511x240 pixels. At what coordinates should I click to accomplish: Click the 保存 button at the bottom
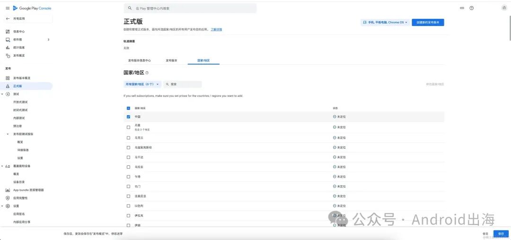click(501, 234)
